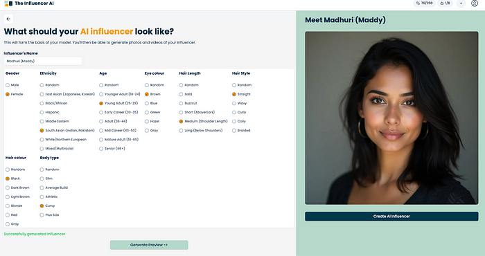Open the 76/250 credits counter
This screenshot has width=485, height=256.
[424, 3]
